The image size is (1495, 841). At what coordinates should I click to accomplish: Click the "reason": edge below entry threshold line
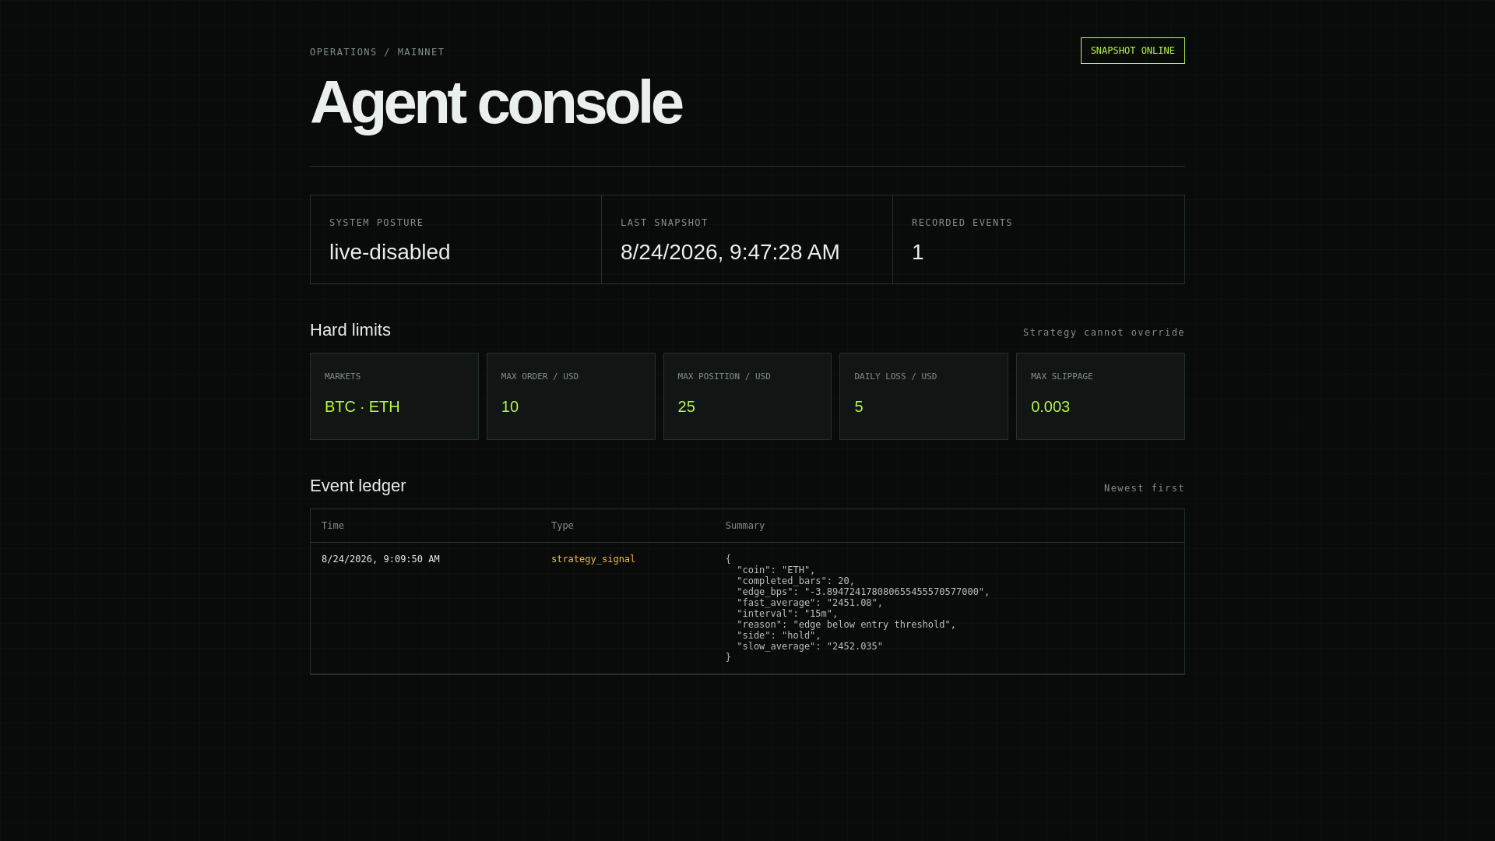click(x=846, y=625)
